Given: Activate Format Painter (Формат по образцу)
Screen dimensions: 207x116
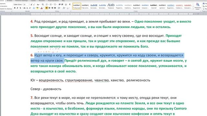Looking at the screenshot, I should (6, 9).
